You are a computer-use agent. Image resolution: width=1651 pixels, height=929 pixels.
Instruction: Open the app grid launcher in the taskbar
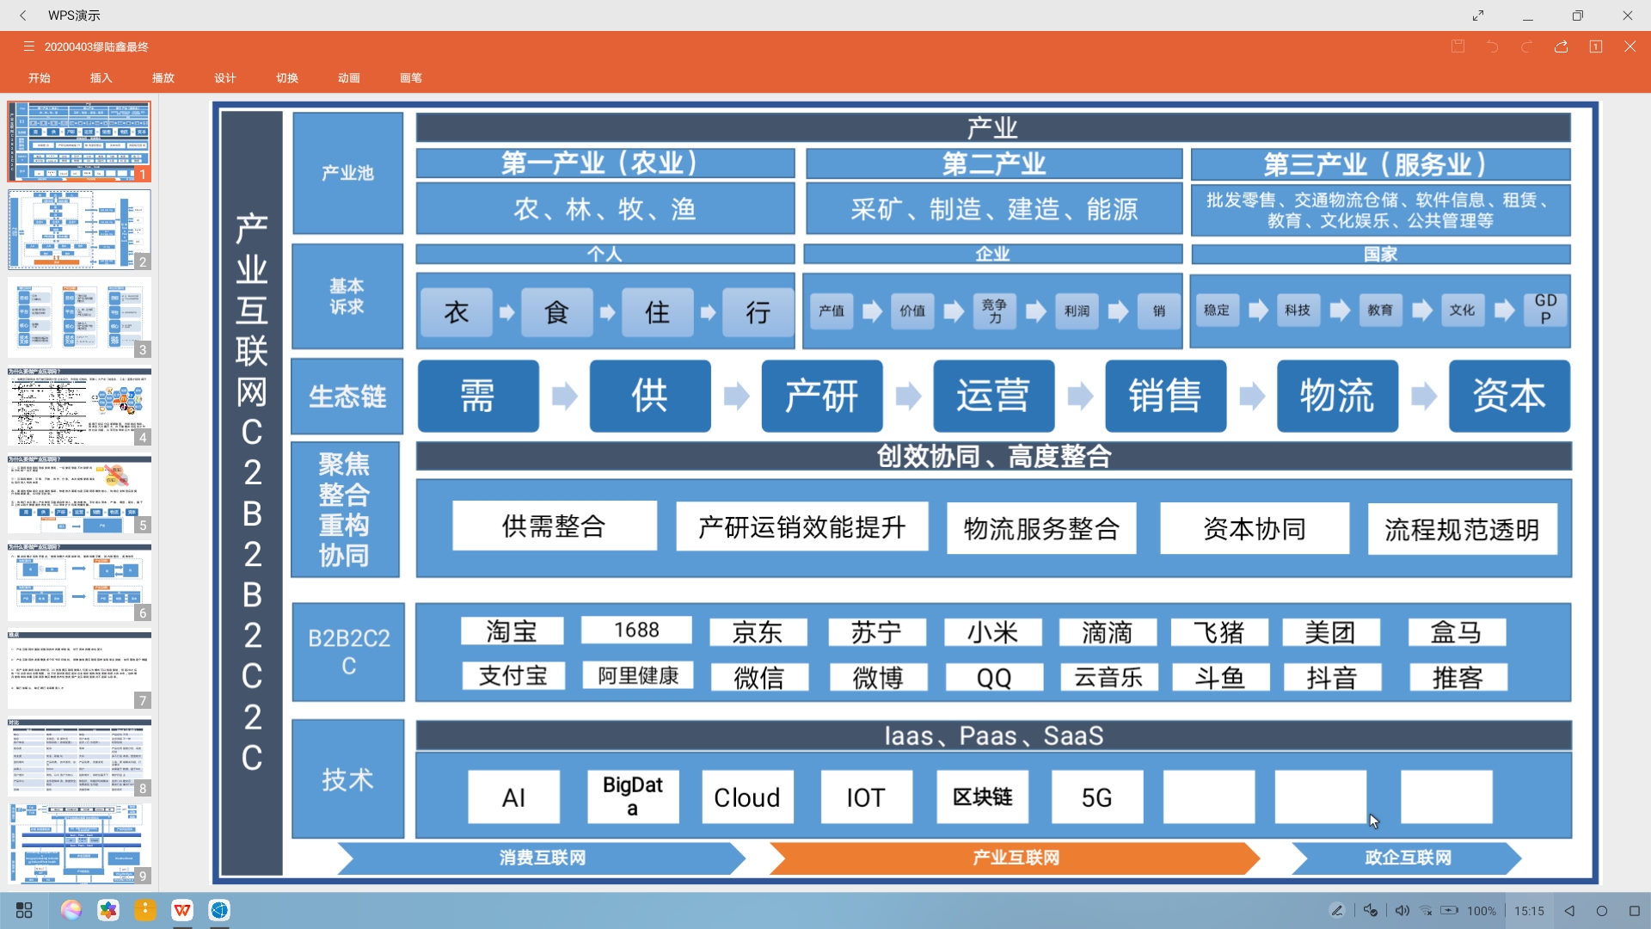click(x=24, y=910)
